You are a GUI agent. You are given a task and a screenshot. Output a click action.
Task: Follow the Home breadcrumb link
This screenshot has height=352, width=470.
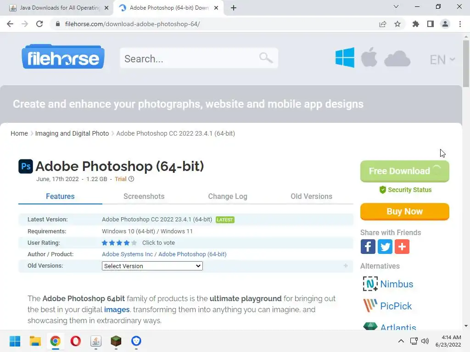pos(19,133)
